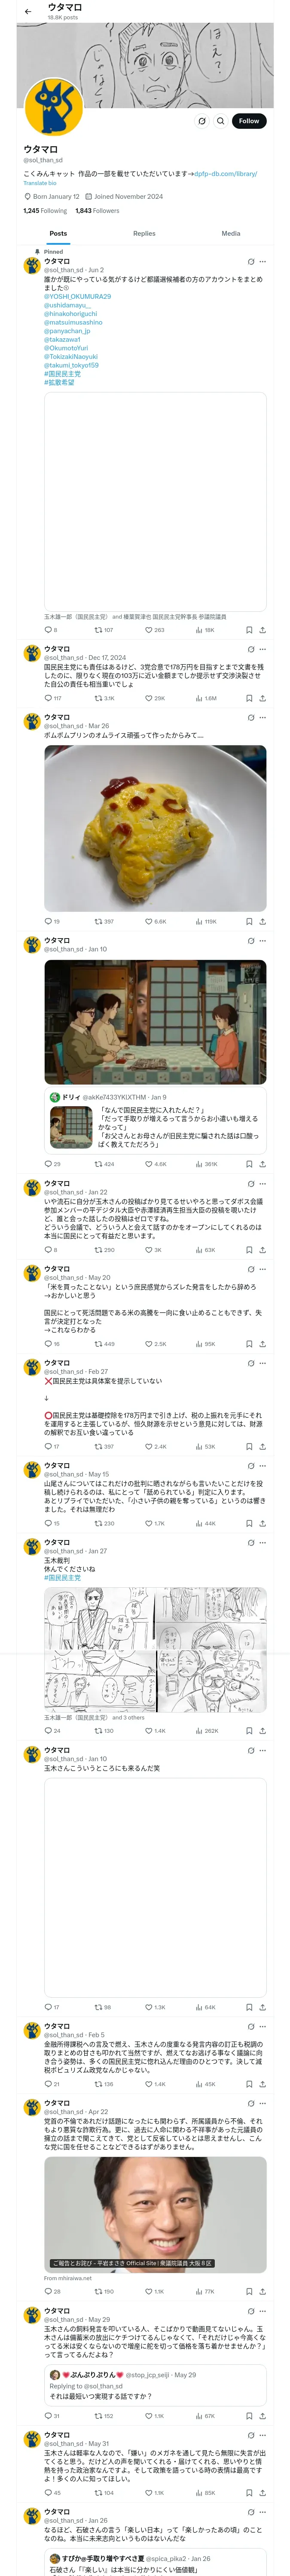Click the Grok icon beside the Follow button

[202, 121]
